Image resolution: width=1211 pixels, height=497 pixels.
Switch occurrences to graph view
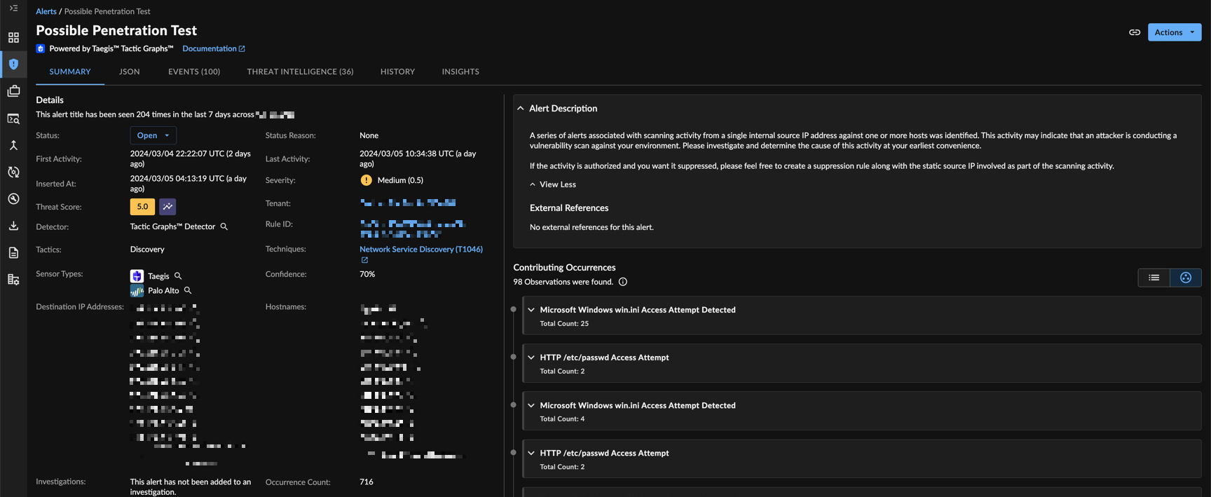[x=1186, y=278]
